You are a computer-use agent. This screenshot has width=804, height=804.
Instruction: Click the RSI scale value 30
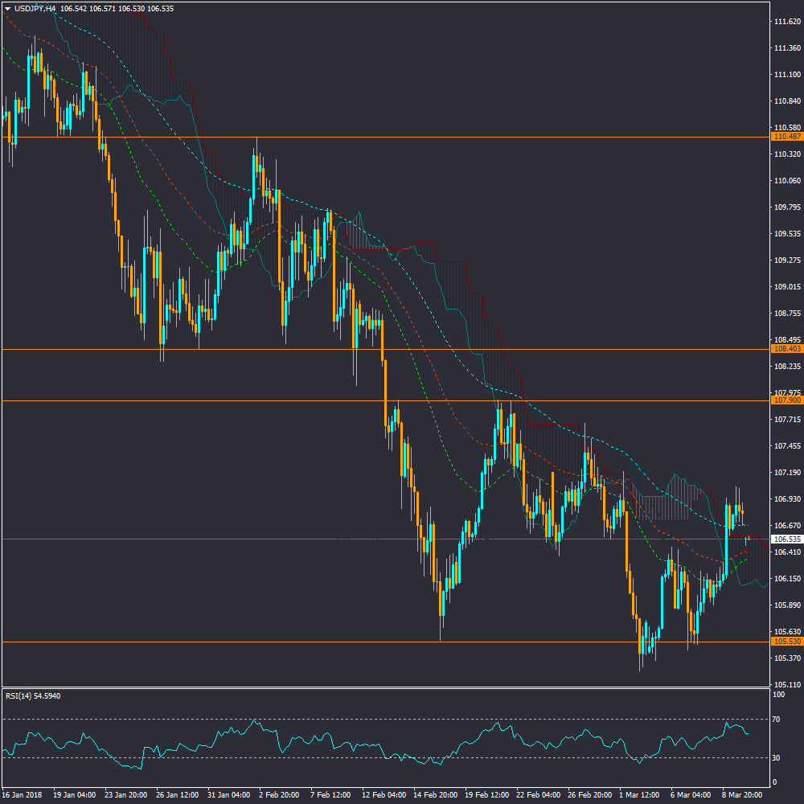click(x=777, y=757)
